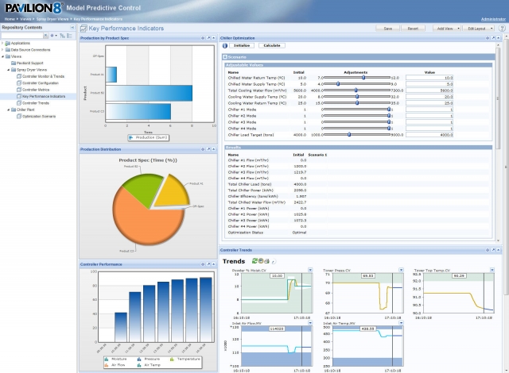This screenshot has height=373, width=509.
Task: Click the Trends undo arrow icon
Action: click(x=274, y=261)
